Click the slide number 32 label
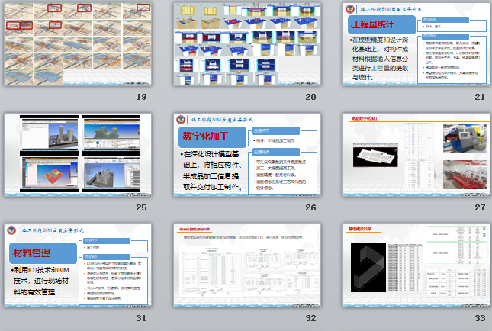492x331 pixels. point(310,318)
